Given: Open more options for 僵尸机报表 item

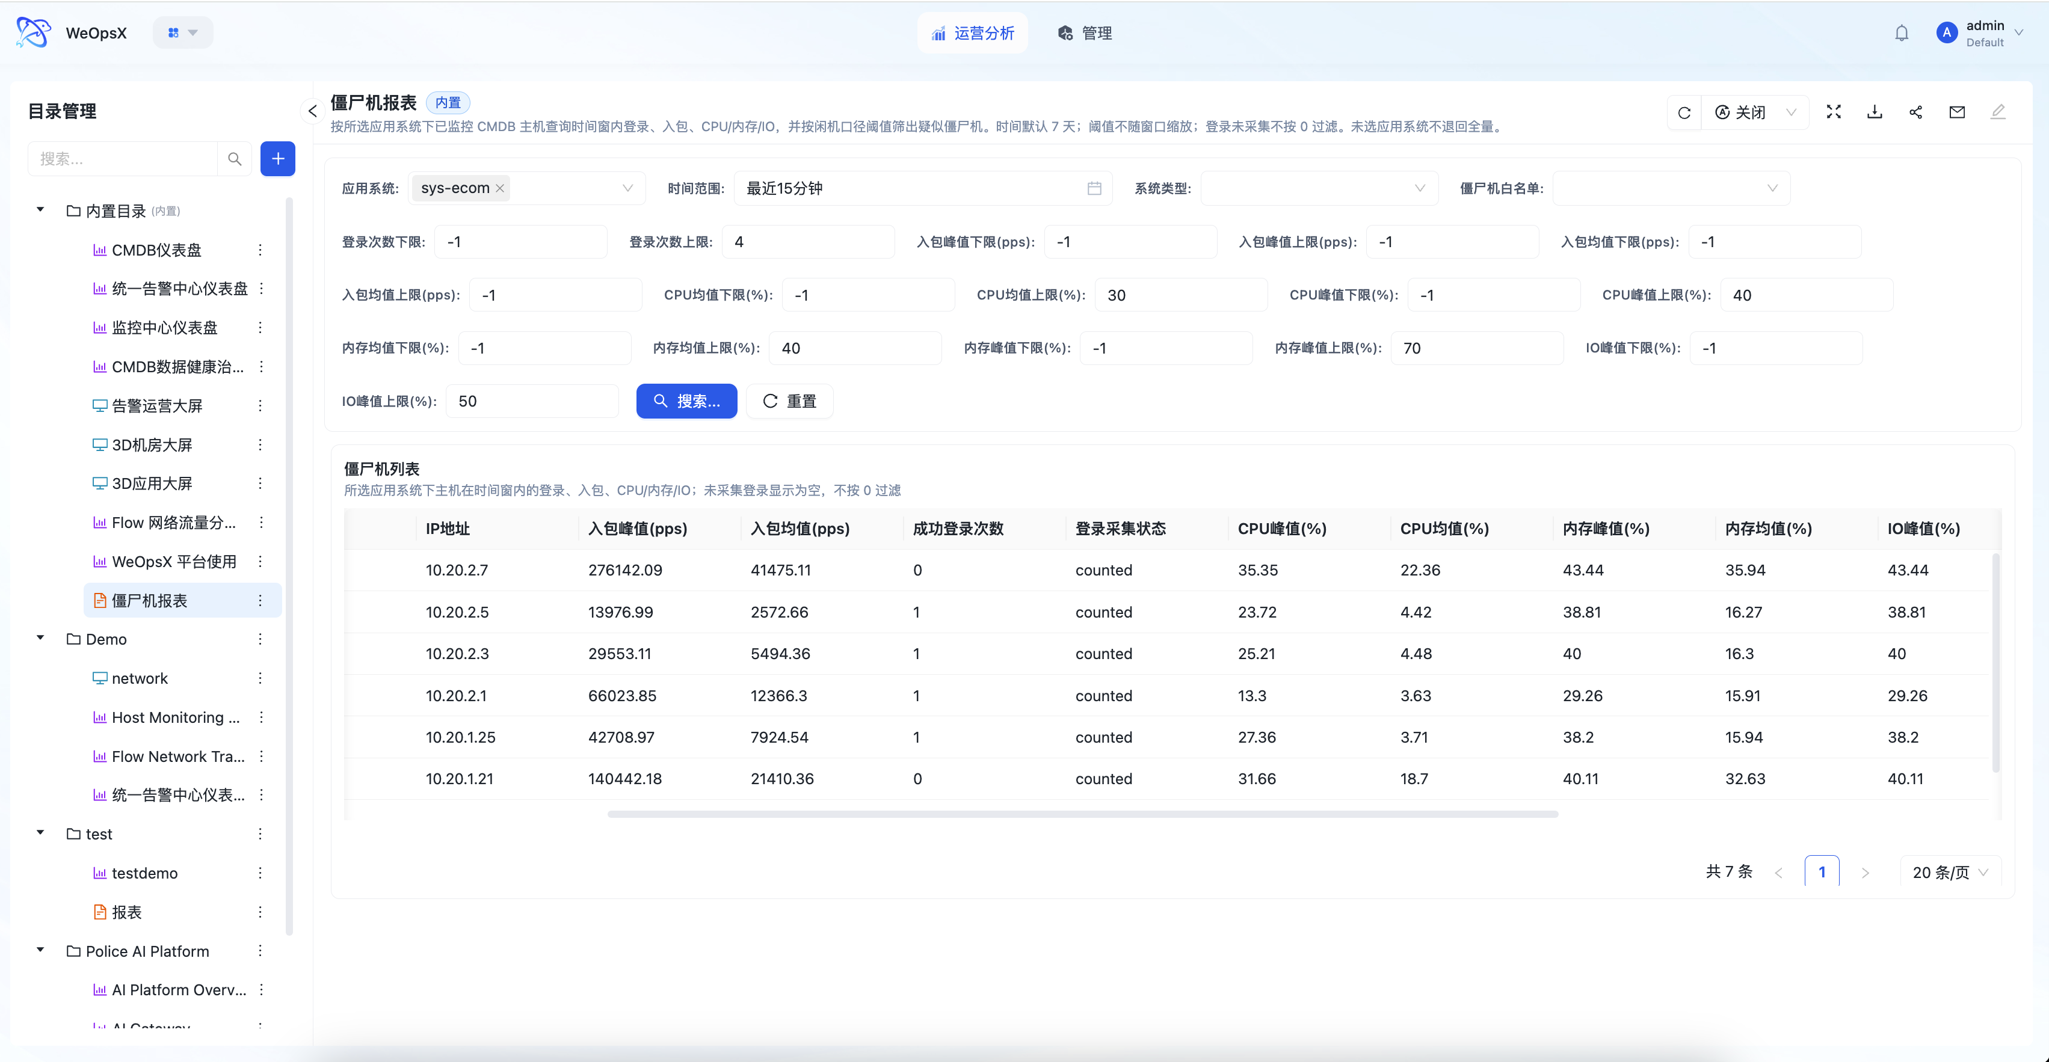Looking at the screenshot, I should 260,601.
